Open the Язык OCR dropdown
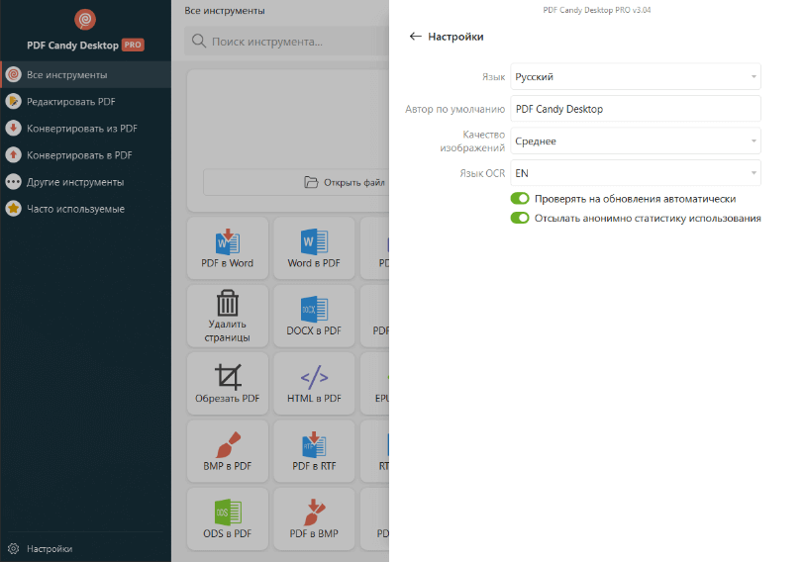The image size is (805, 562). pos(636,173)
